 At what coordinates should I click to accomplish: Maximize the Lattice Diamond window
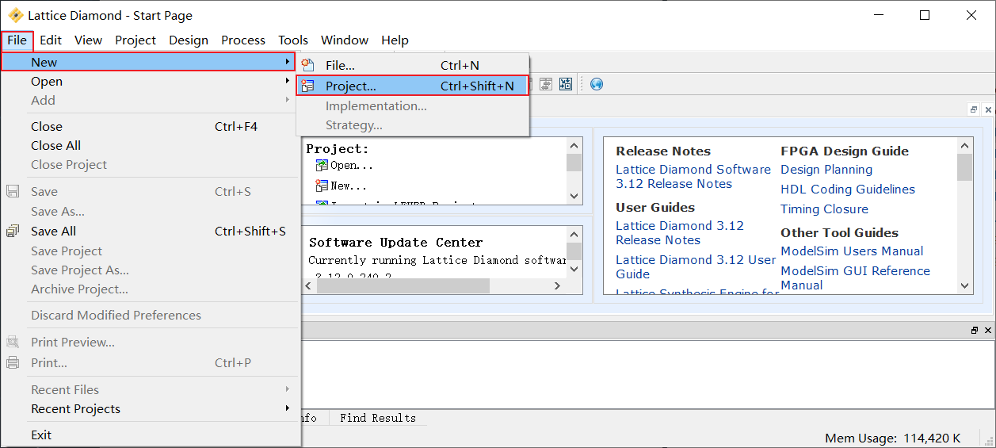(x=925, y=15)
